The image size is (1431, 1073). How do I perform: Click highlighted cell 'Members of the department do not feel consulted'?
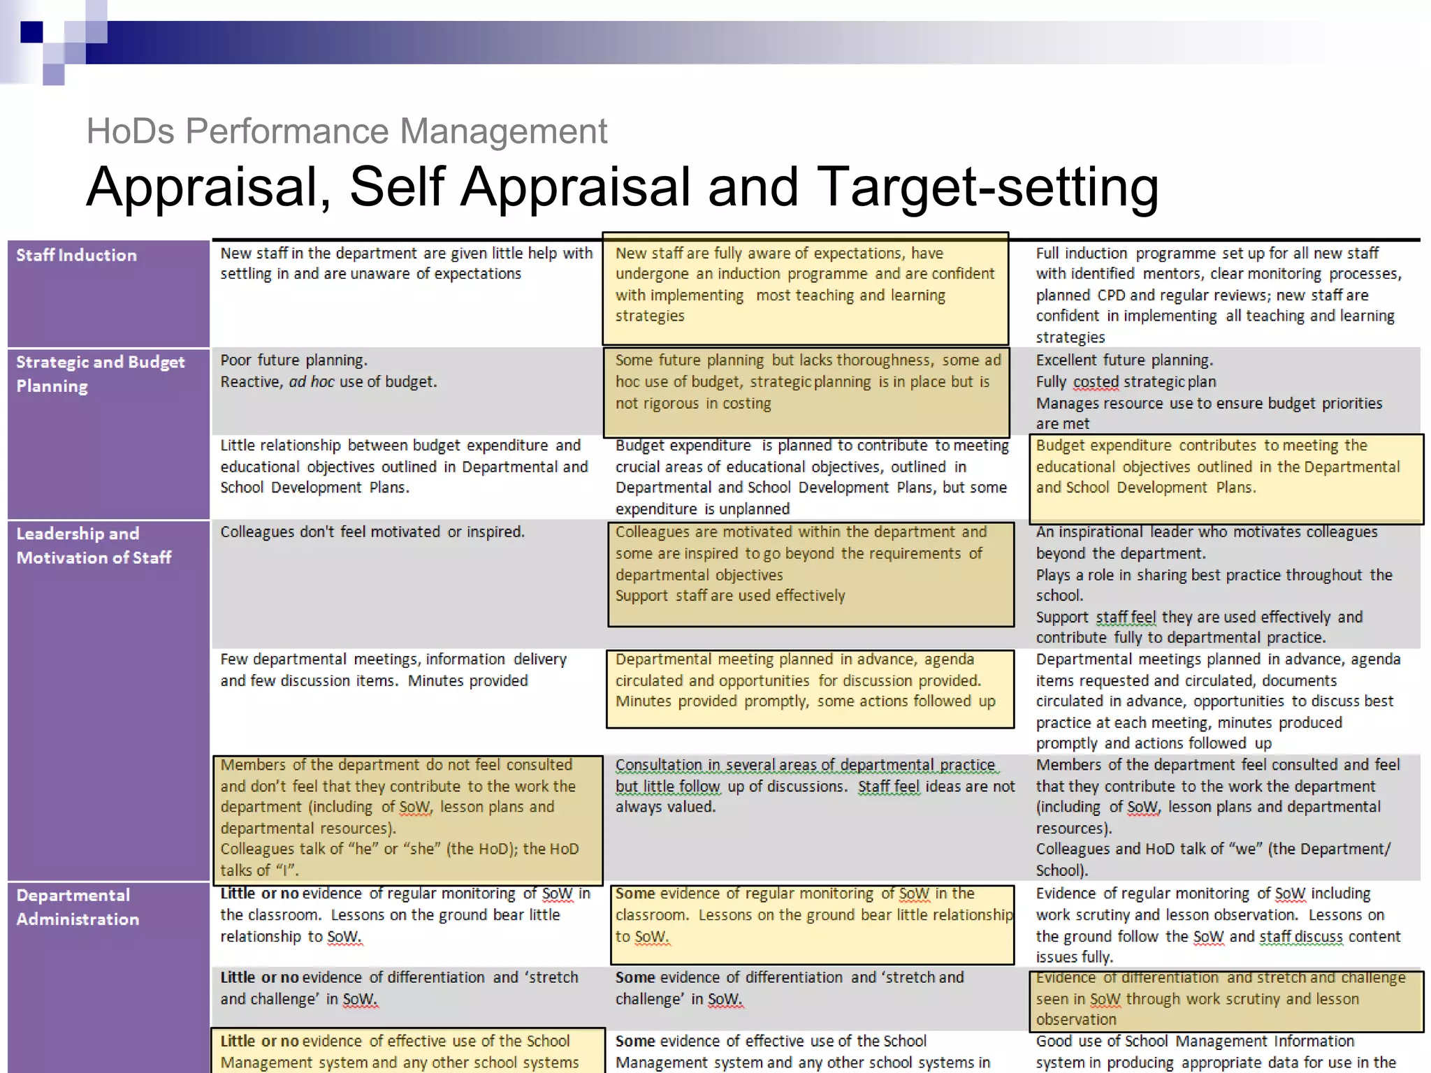(407, 820)
